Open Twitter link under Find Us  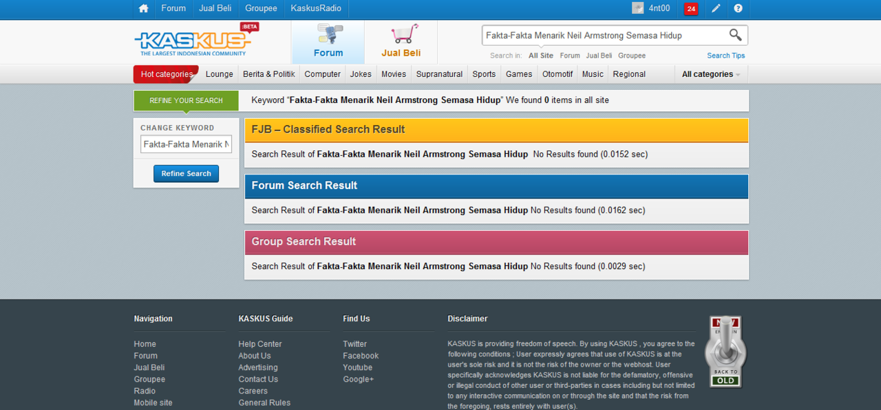pos(355,344)
